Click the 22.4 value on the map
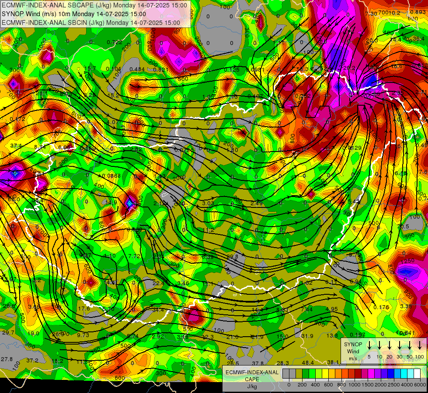 pos(158,283)
